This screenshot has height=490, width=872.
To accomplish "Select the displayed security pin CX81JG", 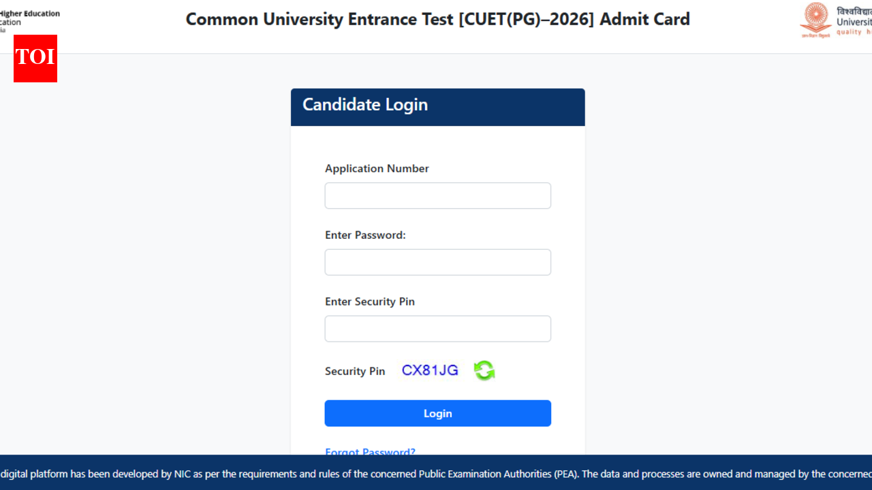I will (429, 370).
